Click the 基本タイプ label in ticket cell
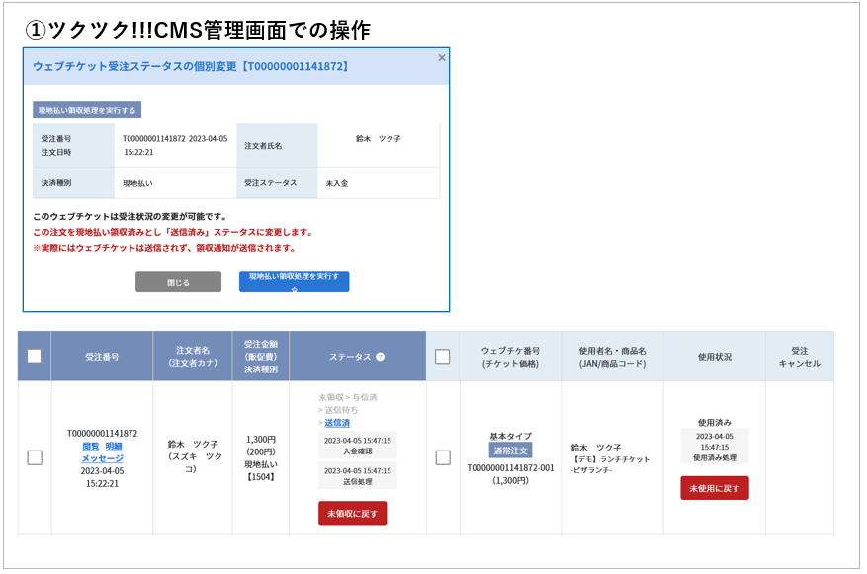Image resolution: width=867 pixels, height=574 pixels. point(510,437)
